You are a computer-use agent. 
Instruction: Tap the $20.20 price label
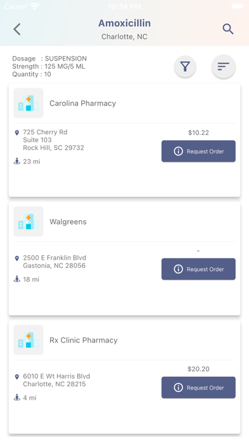click(x=199, y=369)
